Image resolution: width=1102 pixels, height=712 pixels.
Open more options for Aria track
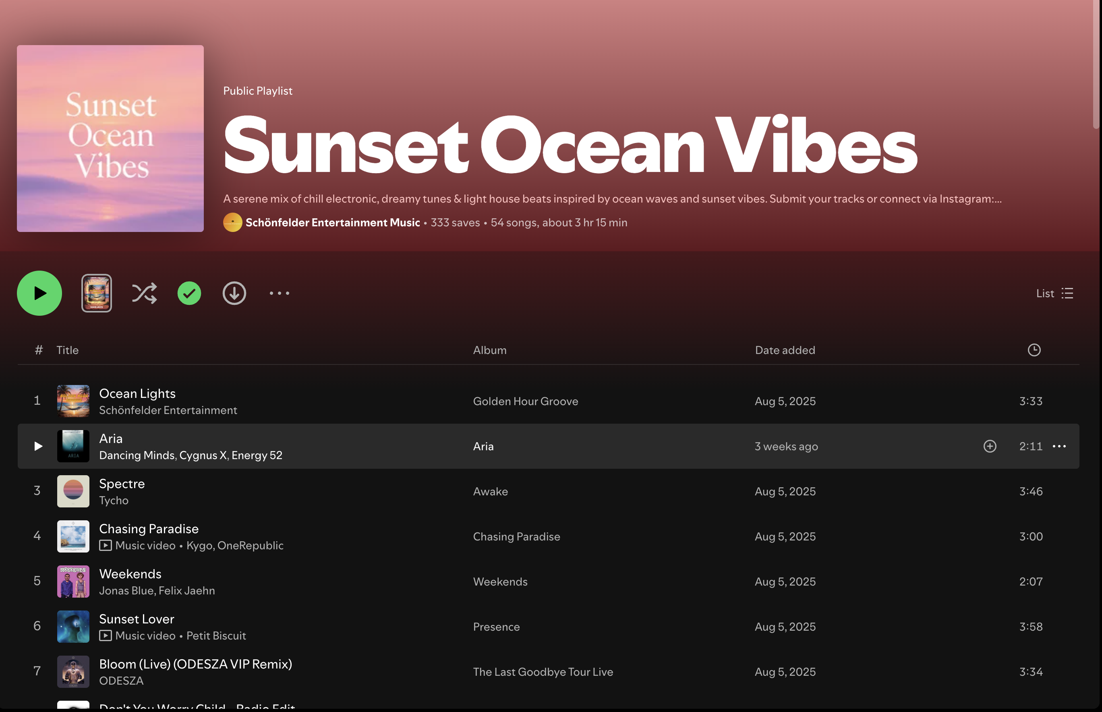(1059, 446)
